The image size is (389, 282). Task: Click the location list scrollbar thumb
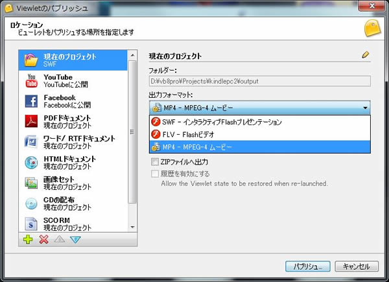[x=132, y=132]
